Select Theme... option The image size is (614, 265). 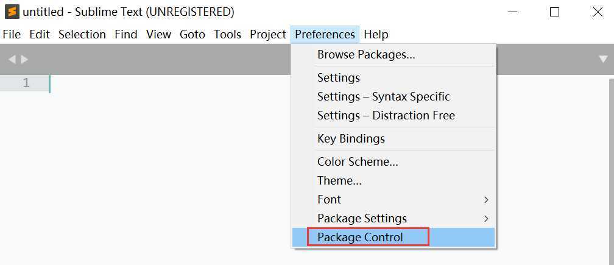[393, 180]
